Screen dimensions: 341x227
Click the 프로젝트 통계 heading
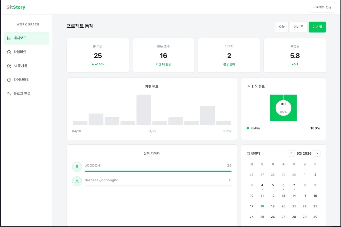tap(80, 26)
